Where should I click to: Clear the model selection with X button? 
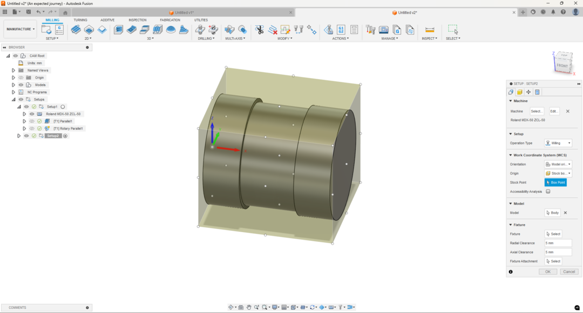tap(566, 213)
